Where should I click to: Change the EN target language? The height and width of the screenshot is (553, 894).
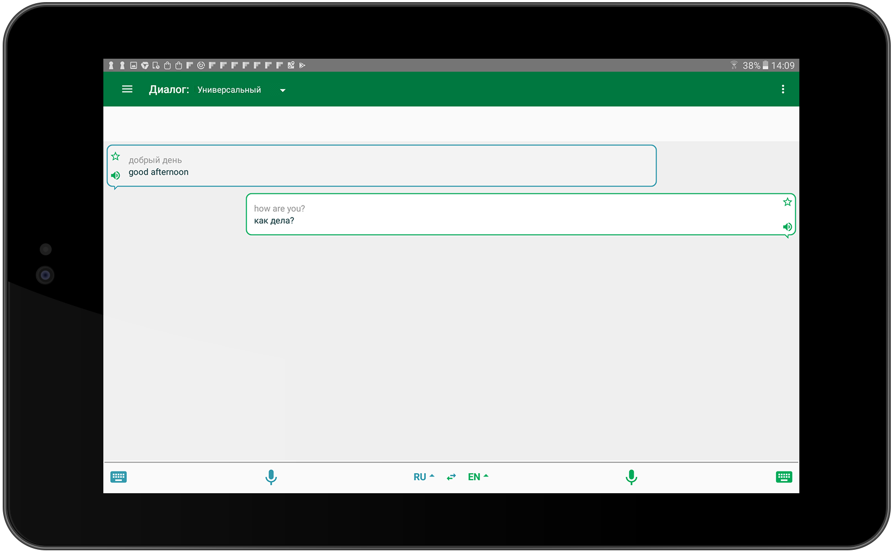tap(478, 477)
